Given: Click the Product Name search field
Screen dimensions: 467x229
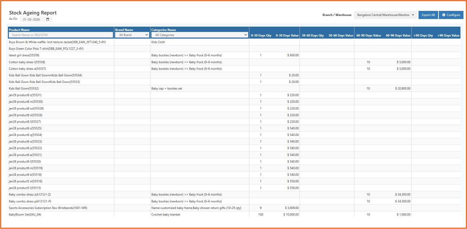Looking at the screenshot, I should (x=61, y=34).
